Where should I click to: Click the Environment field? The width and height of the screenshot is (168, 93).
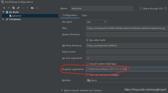(x=127, y=52)
